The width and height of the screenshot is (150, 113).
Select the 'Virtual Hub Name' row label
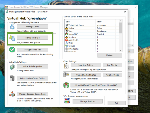click(76, 25)
